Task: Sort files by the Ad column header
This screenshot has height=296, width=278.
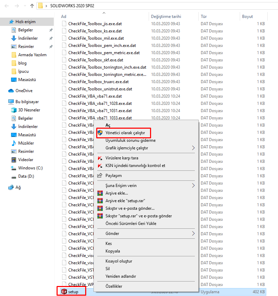Action: tap(63, 17)
